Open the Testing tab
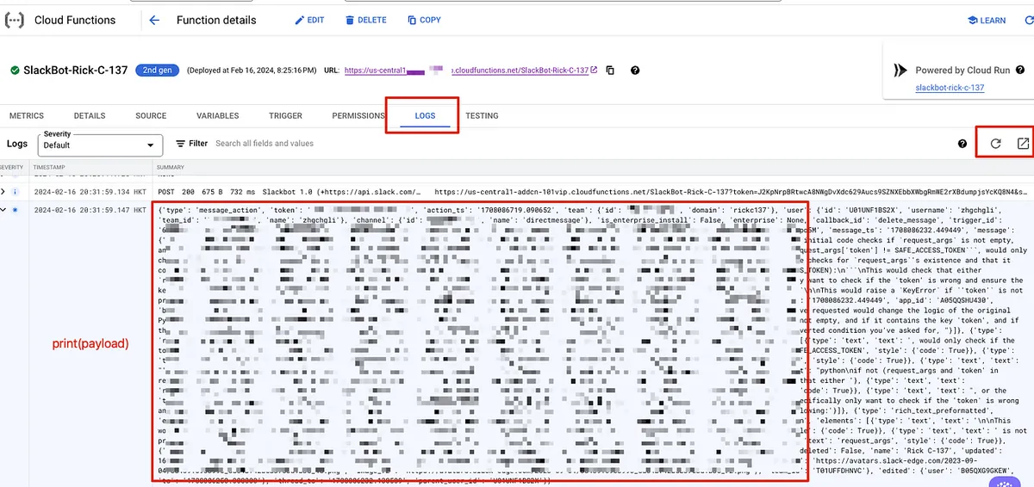Screen dimensions: 1034x487 click(x=482, y=115)
